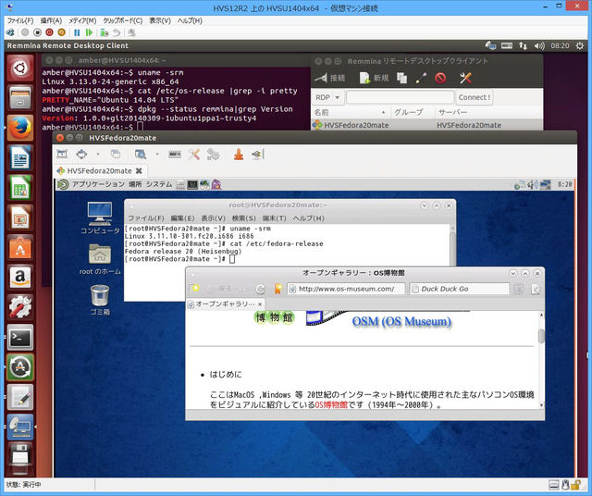Open the 操作(A) menu
The image size is (592, 496).
pos(51,20)
